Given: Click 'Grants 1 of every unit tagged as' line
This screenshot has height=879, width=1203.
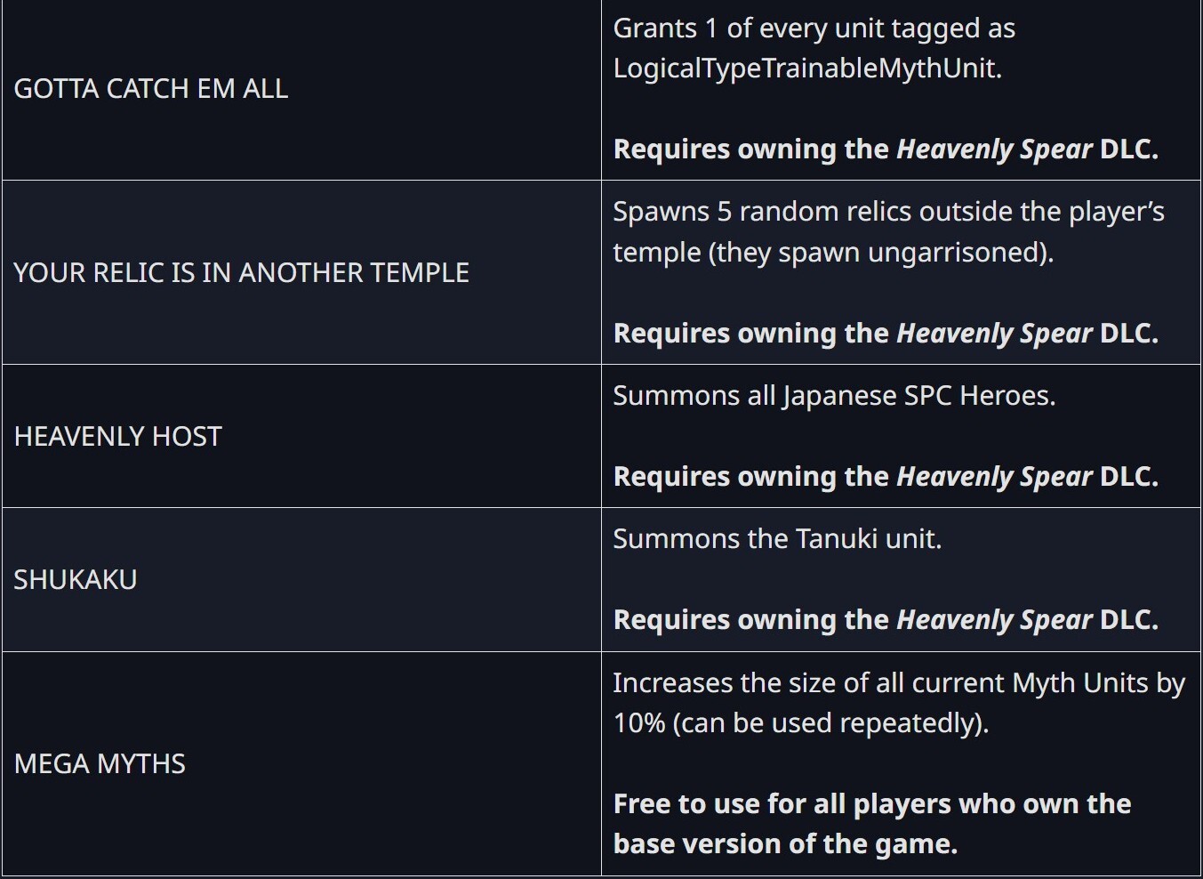Looking at the screenshot, I should coord(814,28).
